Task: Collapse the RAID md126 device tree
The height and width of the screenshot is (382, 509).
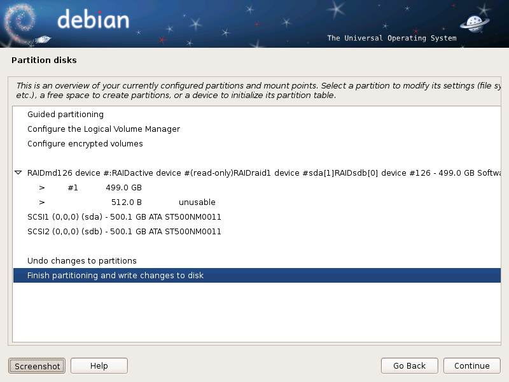Action: pyautogui.click(x=18, y=173)
